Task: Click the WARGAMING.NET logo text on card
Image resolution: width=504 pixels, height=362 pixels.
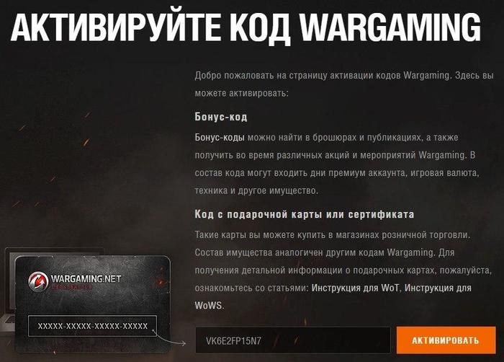Action: (86, 278)
